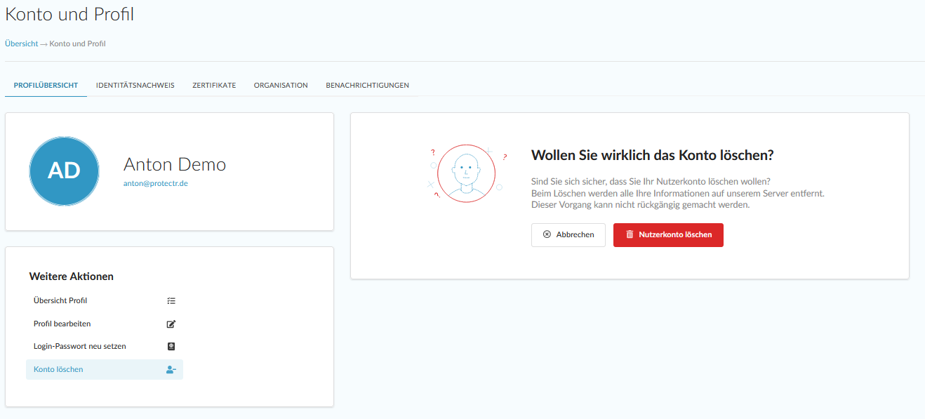Click the pencil edit icon beside Profil bearbeiten
This screenshot has height=419, width=925.
pos(171,324)
